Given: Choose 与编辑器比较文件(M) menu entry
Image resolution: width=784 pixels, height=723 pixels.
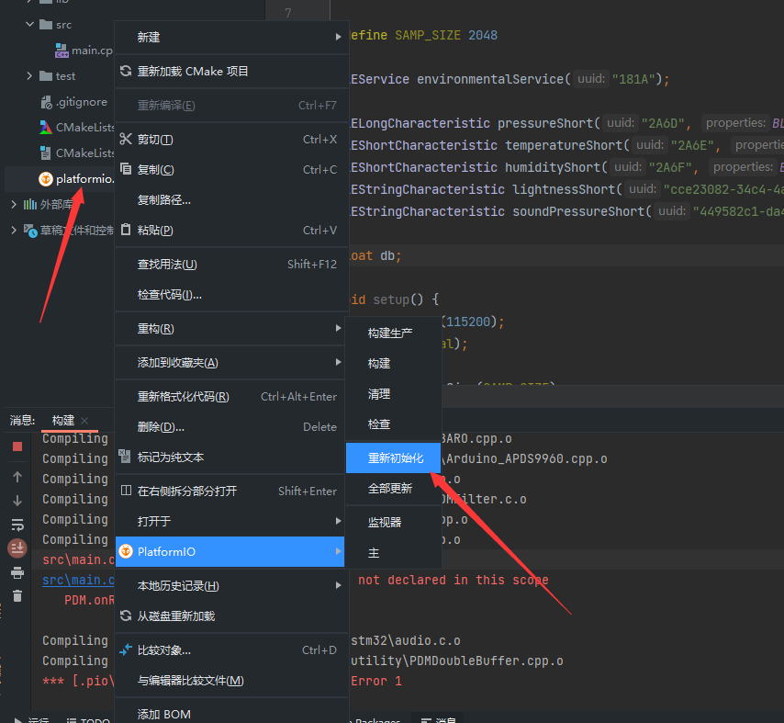Looking at the screenshot, I should point(231,681).
